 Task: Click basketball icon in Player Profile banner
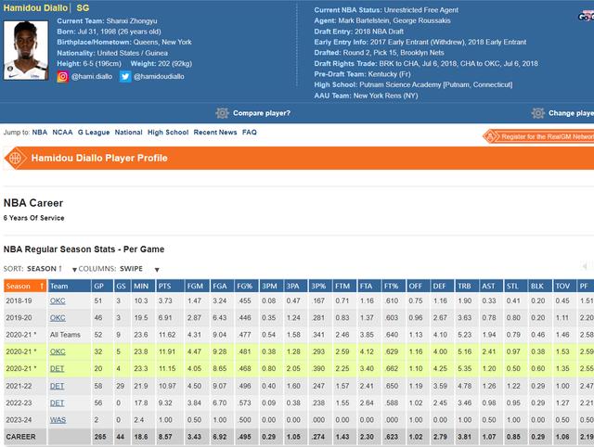pyautogui.click(x=15, y=158)
